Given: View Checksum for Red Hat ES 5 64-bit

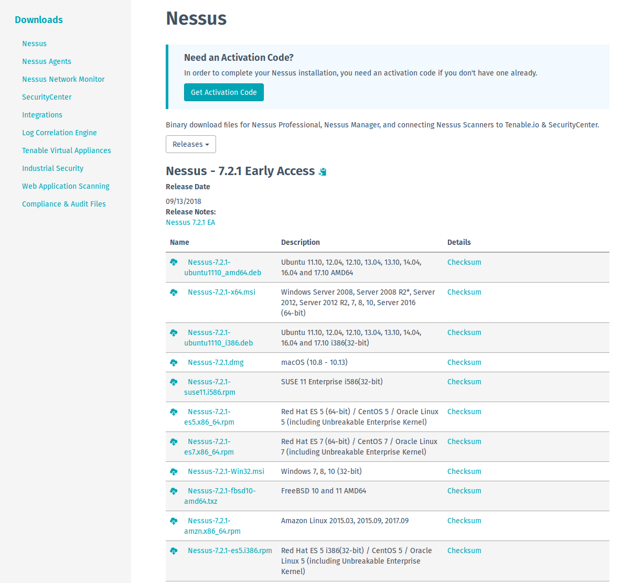Looking at the screenshot, I should tap(464, 412).
